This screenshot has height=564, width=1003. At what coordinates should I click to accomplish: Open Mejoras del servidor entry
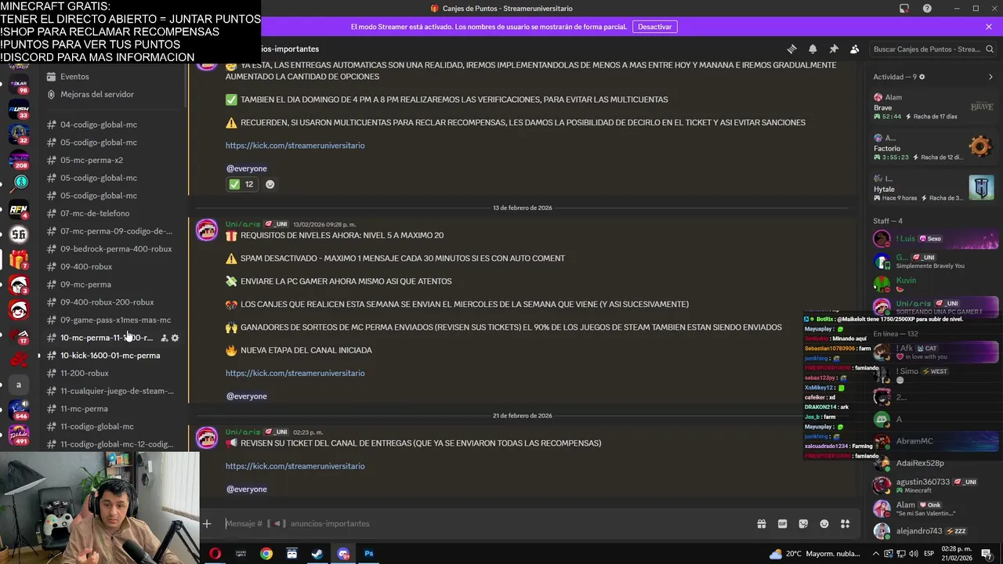[x=114, y=94]
